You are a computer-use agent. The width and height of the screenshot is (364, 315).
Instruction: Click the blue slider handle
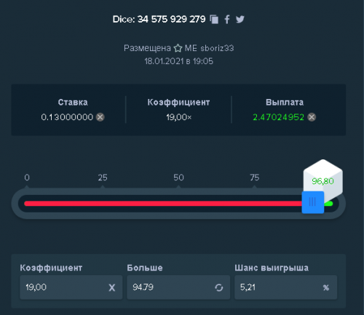click(x=313, y=202)
